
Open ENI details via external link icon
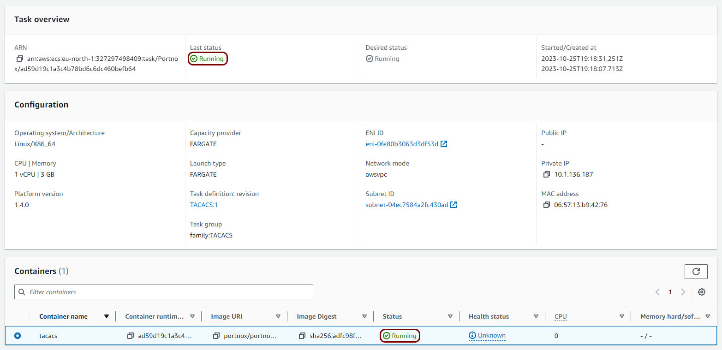tap(444, 143)
